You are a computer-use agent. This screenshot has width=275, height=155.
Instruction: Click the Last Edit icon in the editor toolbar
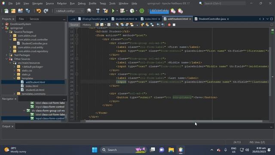[97, 25]
